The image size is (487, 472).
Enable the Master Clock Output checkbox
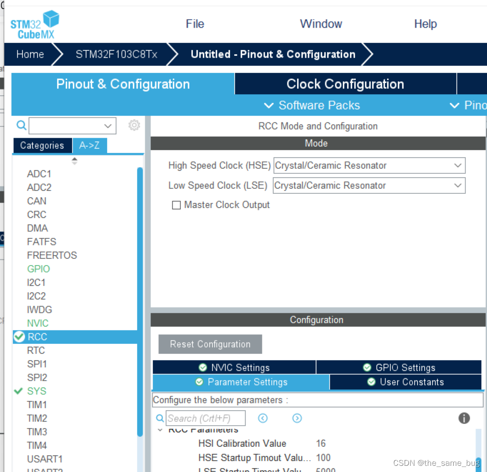pos(176,205)
